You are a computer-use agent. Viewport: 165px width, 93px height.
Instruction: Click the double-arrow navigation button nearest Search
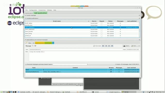click(112, 46)
